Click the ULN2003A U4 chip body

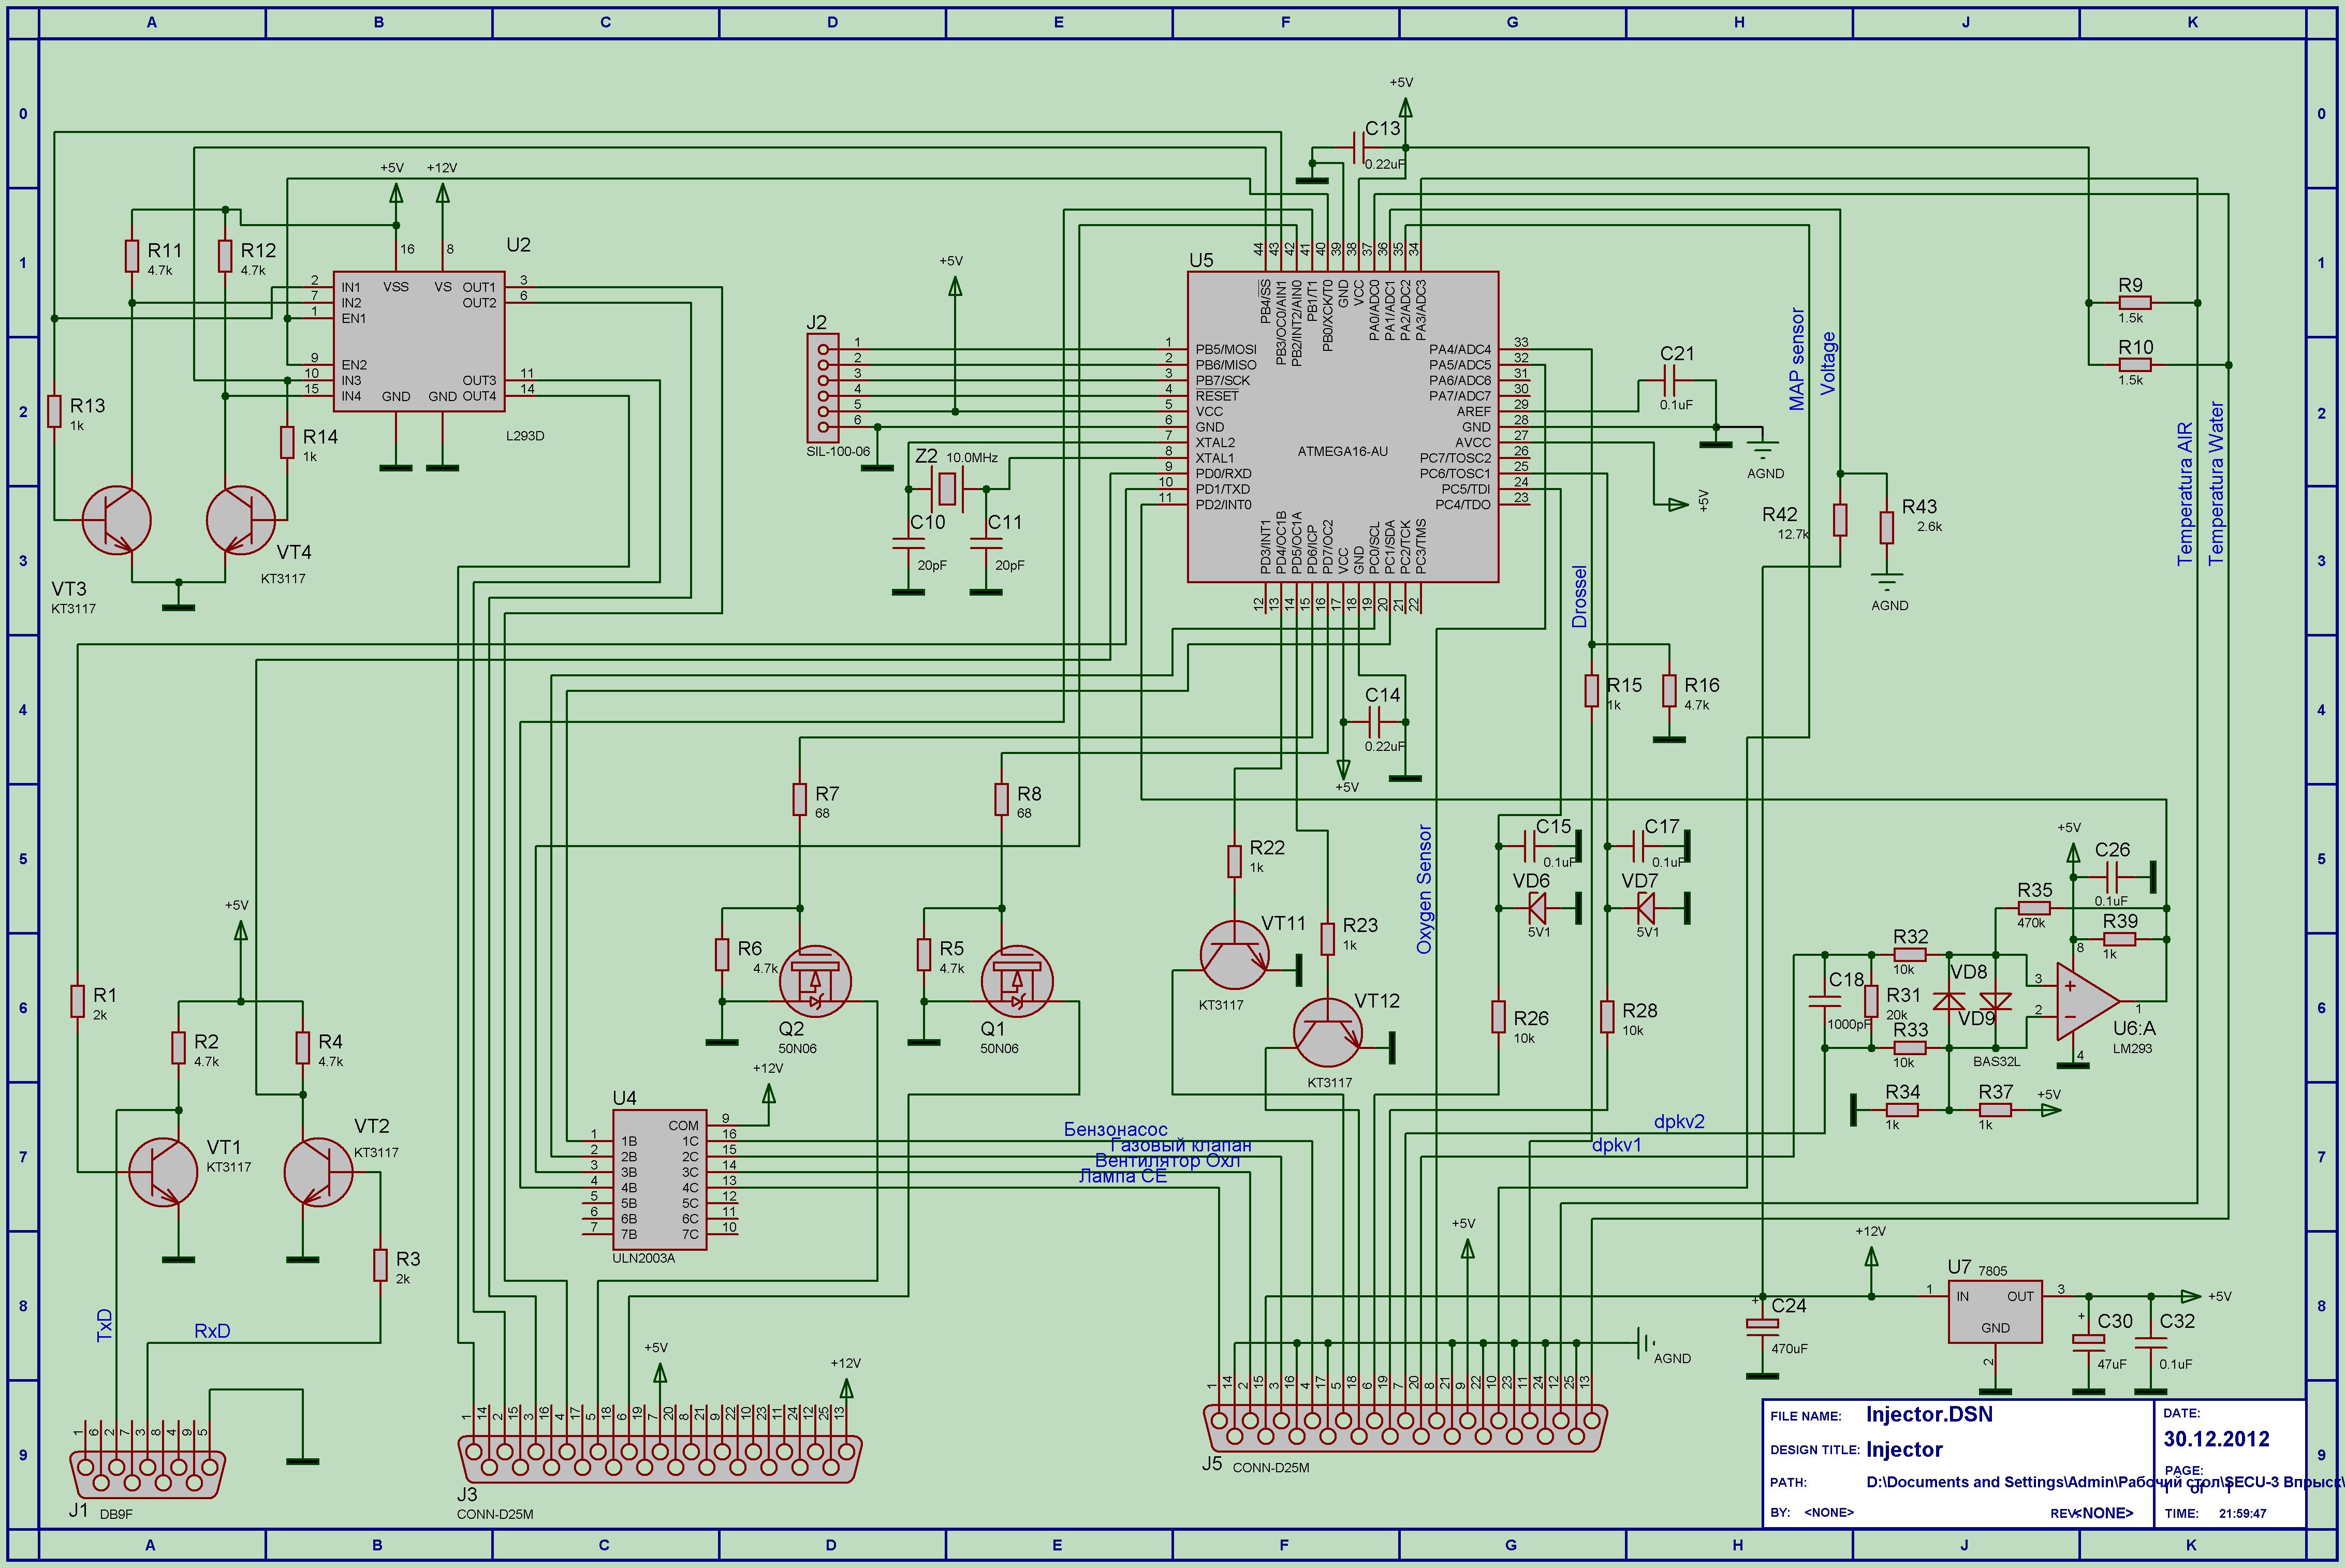pos(659,1179)
